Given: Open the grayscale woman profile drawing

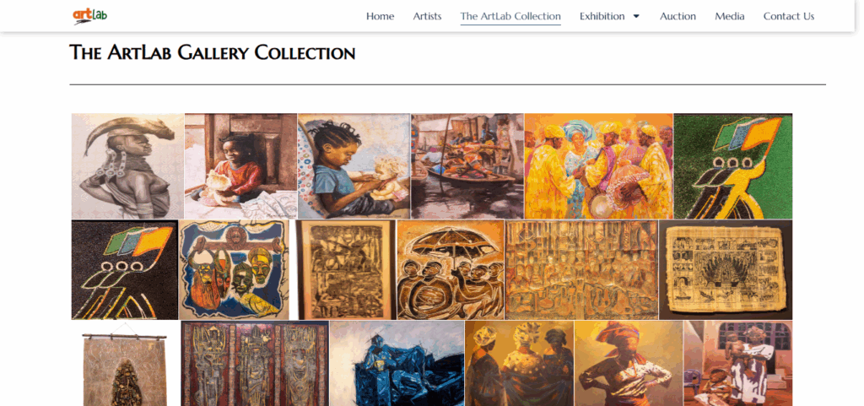Looking at the screenshot, I should pos(128,166).
